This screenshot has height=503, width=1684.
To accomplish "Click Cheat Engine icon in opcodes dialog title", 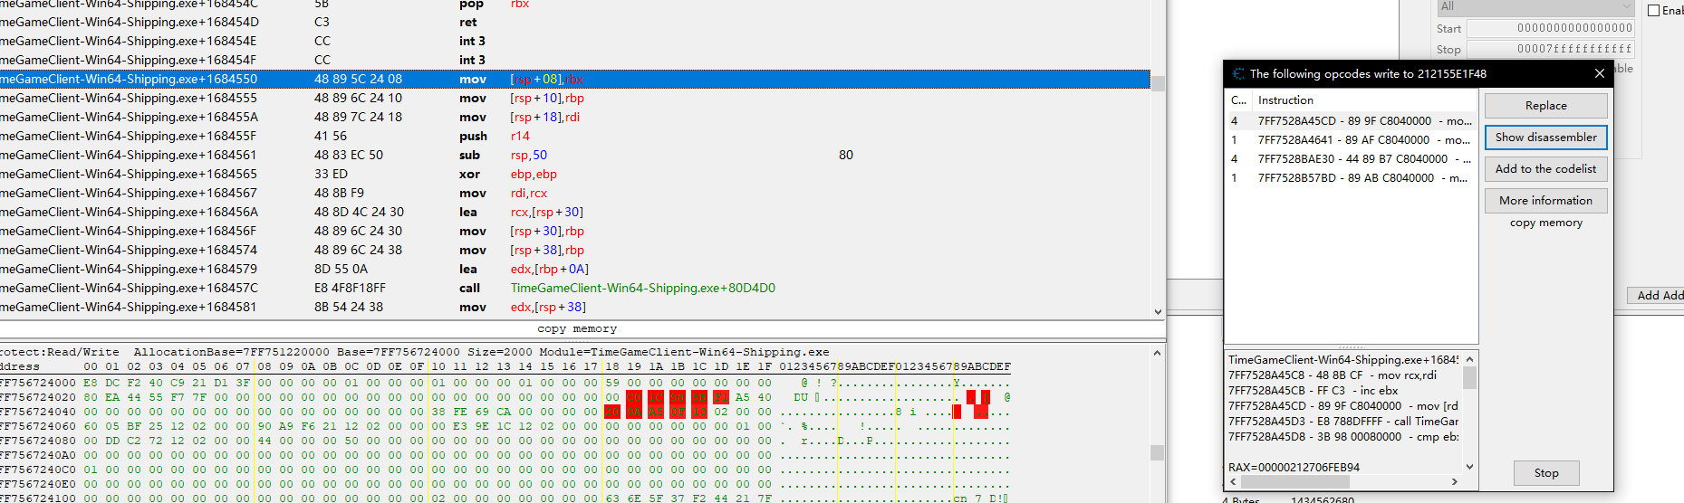I will click(1238, 74).
